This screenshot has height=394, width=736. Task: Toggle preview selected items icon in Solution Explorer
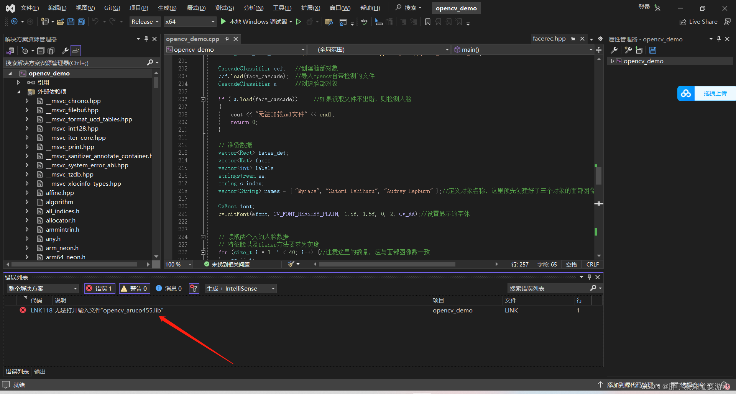(76, 51)
